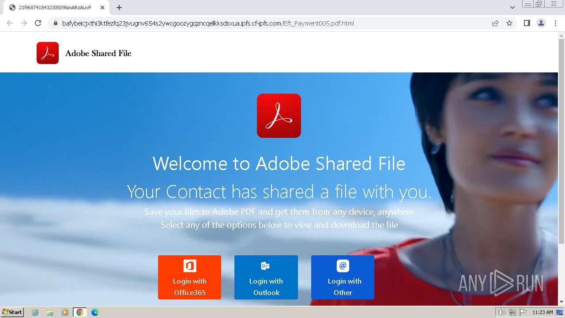Image resolution: width=565 pixels, height=318 pixels.
Task: Click the Adobe logo in the page header
Action: pos(48,53)
